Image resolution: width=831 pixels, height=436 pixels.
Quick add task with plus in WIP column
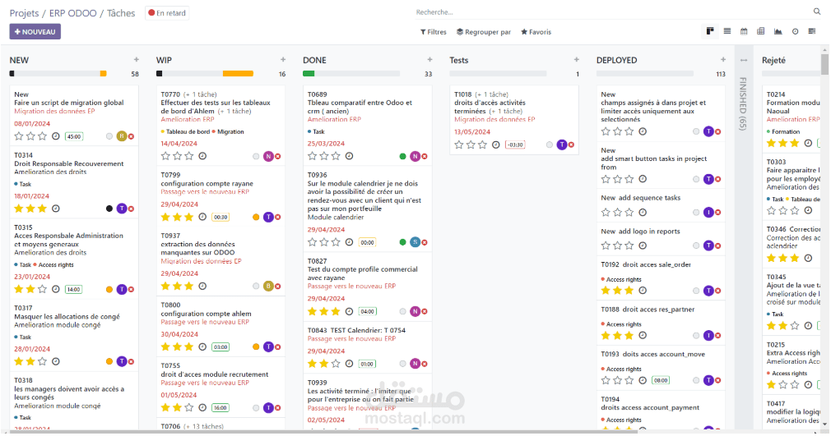click(283, 60)
